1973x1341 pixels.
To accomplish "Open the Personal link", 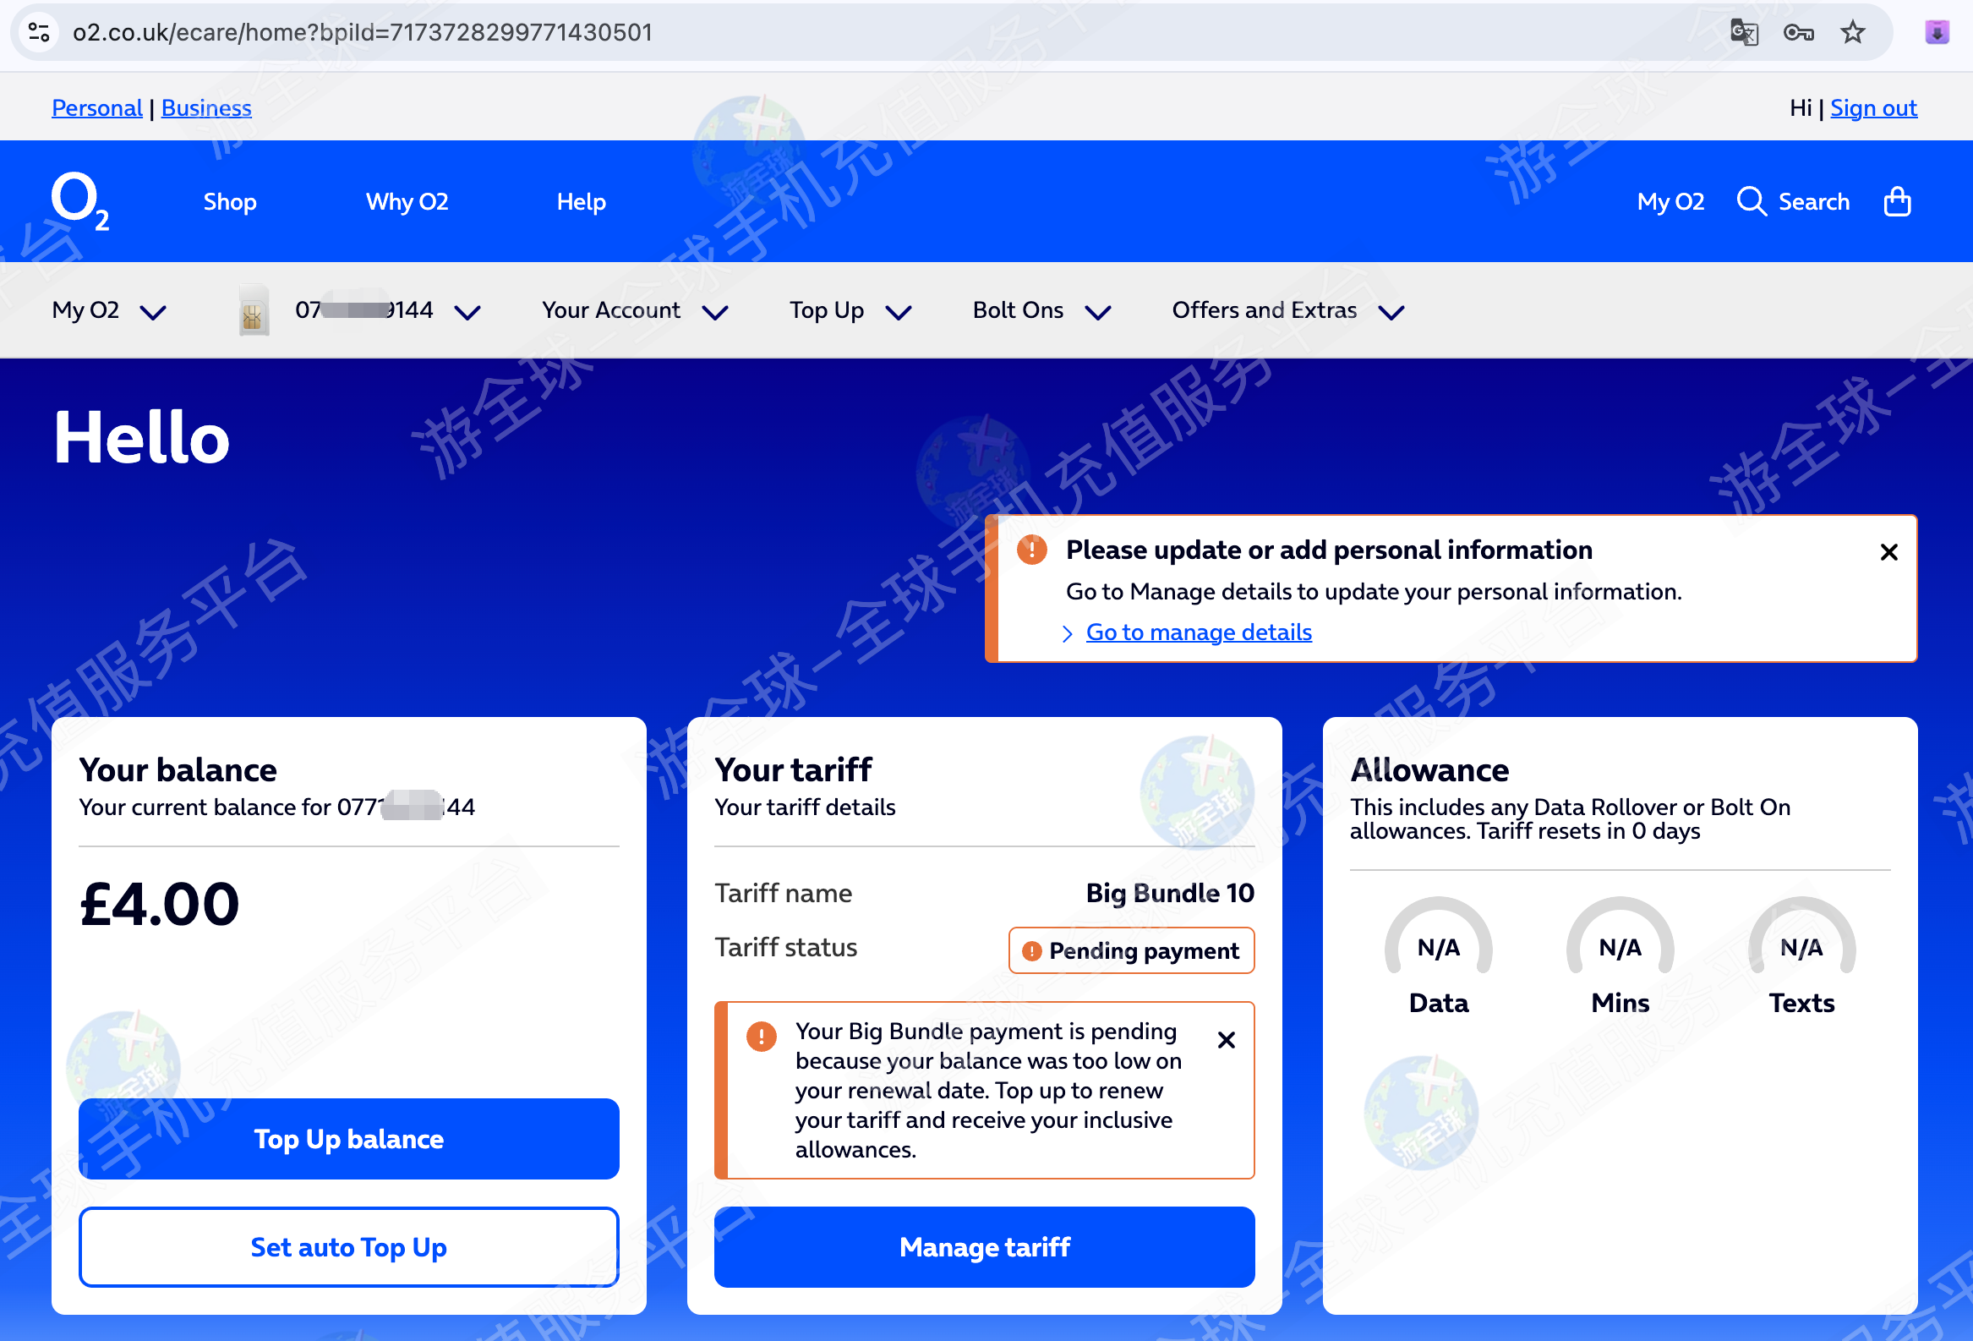I will (96, 108).
